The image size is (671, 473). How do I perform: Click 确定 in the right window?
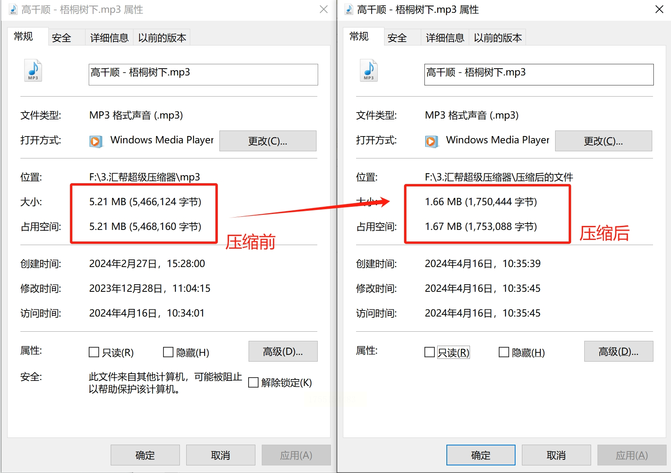[481, 455]
